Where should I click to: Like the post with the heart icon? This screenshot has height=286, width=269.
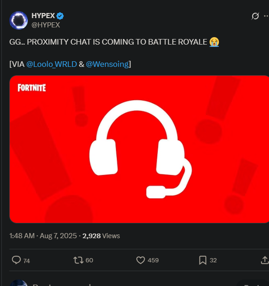click(x=141, y=260)
